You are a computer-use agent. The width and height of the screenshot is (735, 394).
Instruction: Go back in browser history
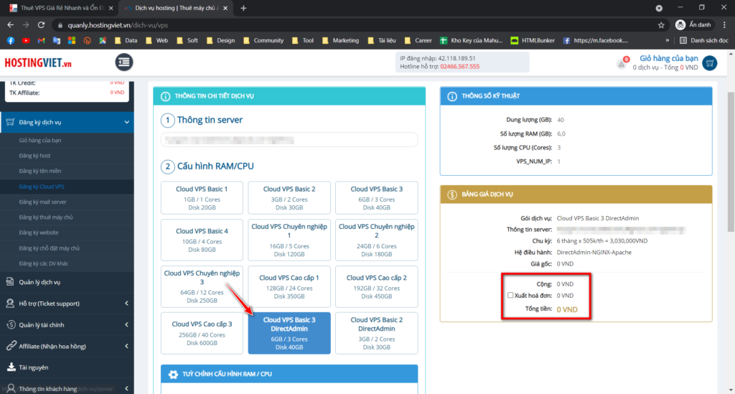(x=10, y=25)
